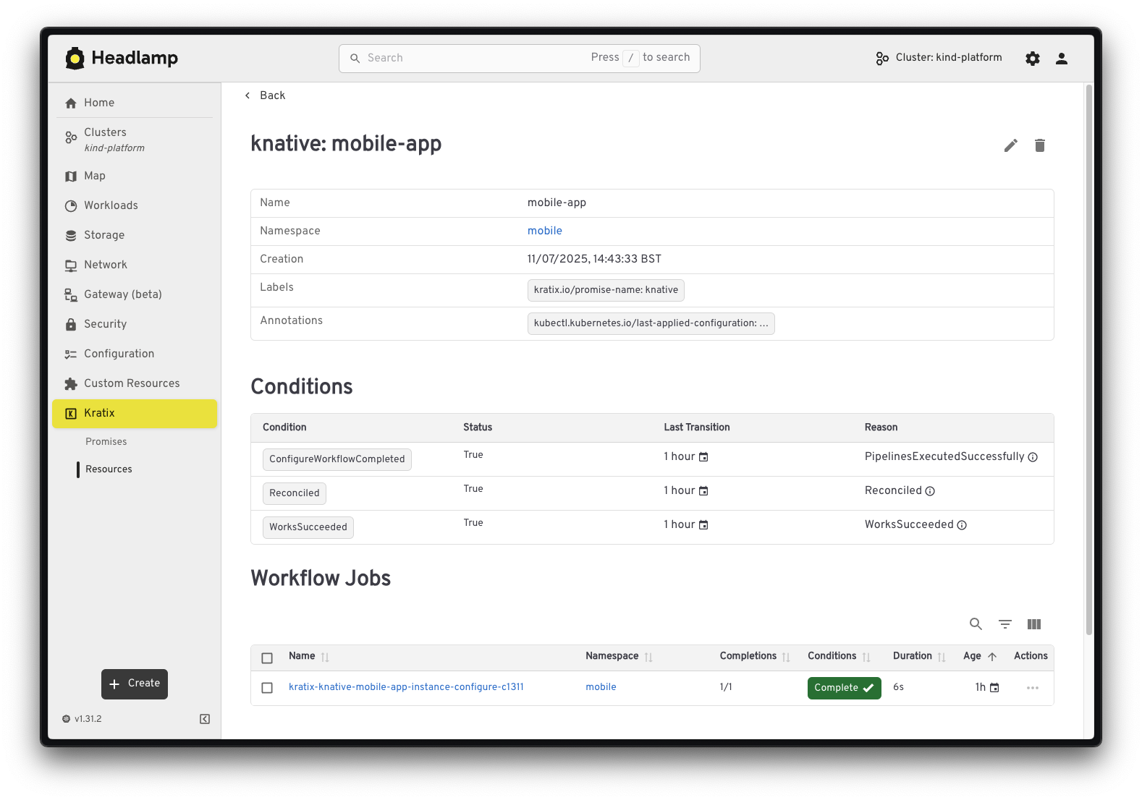Image resolution: width=1142 pixels, height=800 pixels.
Task: Sort by the Conditions column arrows
Action: [x=866, y=658]
